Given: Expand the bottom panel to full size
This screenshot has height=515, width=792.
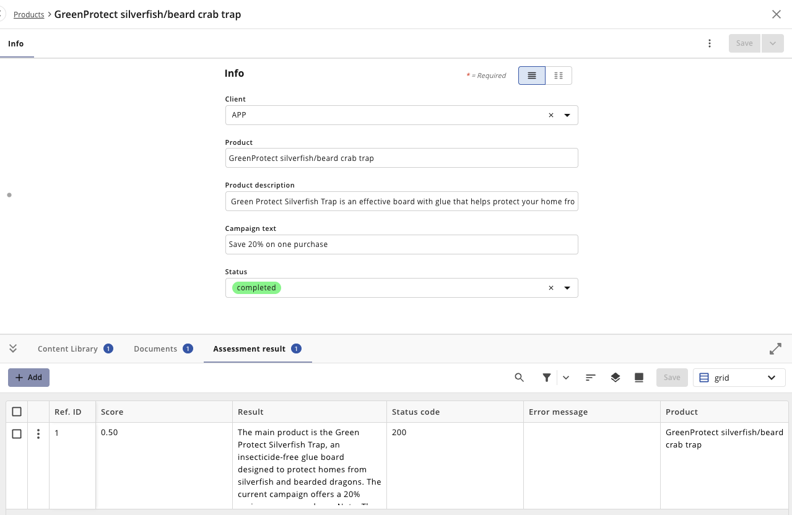Looking at the screenshot, I should 775,349.
